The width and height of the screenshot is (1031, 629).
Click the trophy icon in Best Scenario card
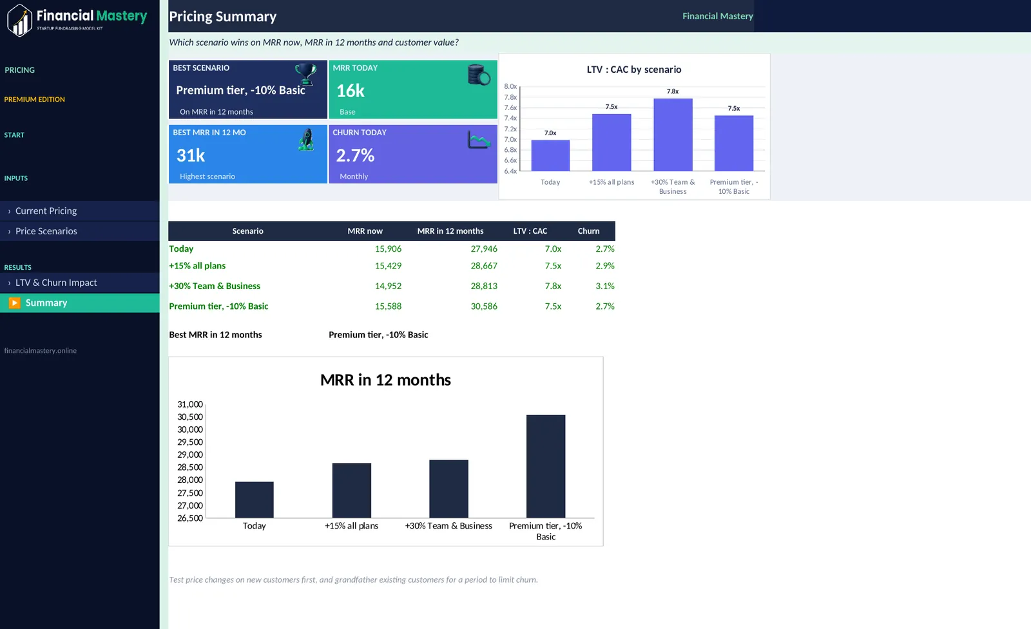coord(305,75)
